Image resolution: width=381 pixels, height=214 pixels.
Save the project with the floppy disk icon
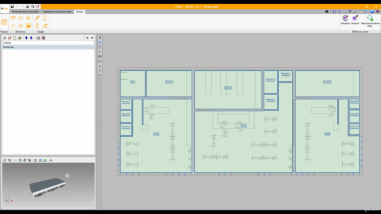pos(12,7)
